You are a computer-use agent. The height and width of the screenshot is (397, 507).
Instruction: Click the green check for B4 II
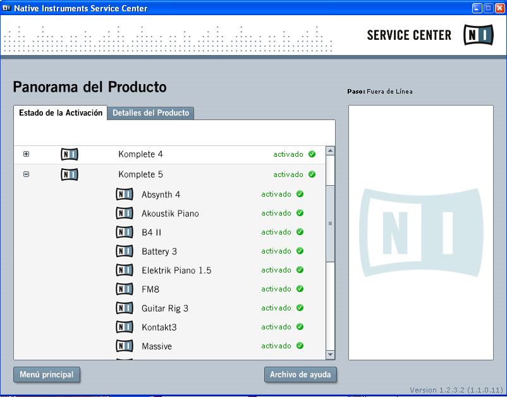coord(300,232)
